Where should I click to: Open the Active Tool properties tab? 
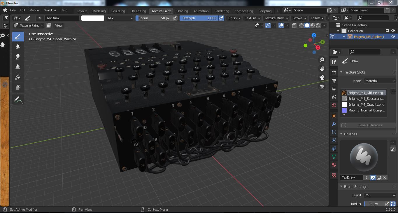[x=334, y=62]
